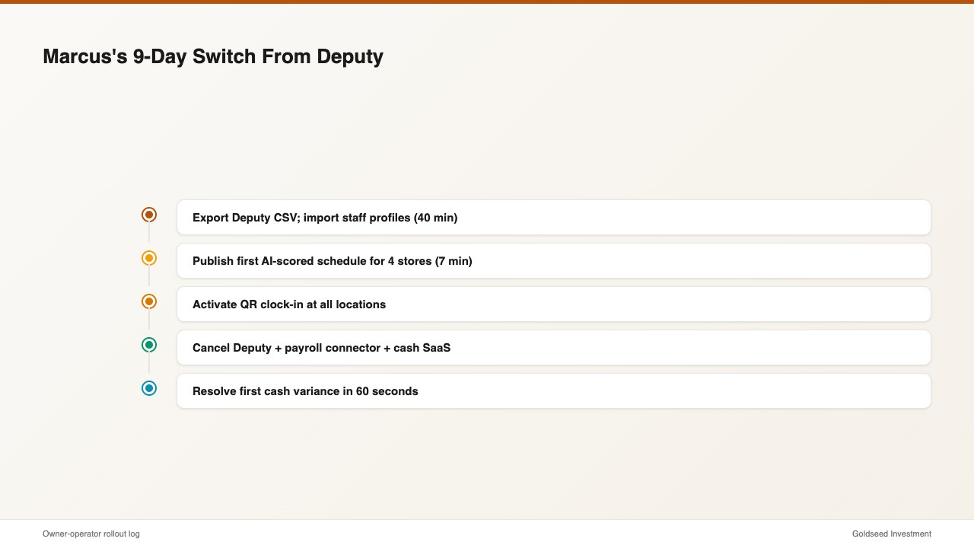The image size is (974, 548).
Task: Select the Publish first AI-scored schedule card
Action: (554, 261)
